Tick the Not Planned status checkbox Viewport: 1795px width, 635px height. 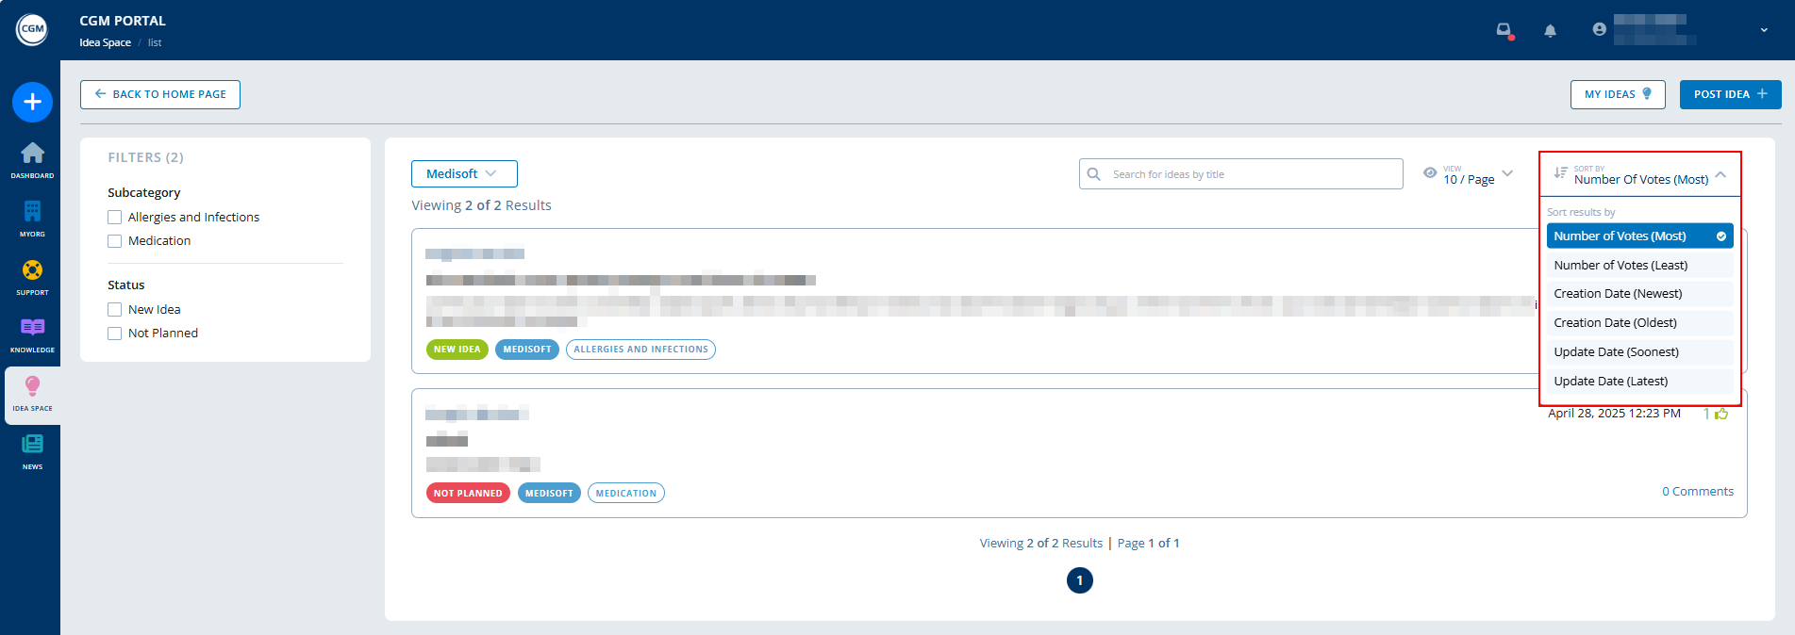115,334
